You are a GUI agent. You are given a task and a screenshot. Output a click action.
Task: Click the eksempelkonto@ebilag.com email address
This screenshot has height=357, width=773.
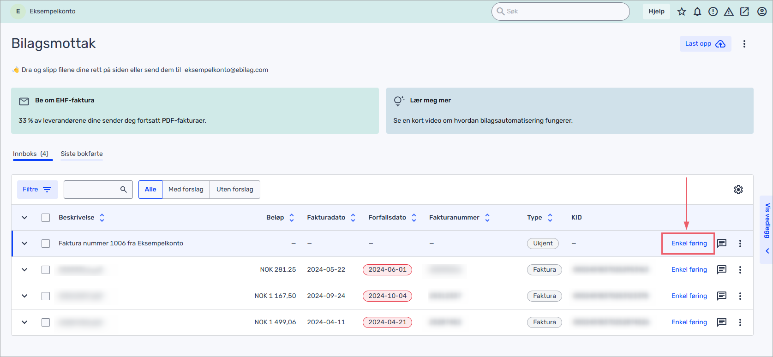coord(226,70)
